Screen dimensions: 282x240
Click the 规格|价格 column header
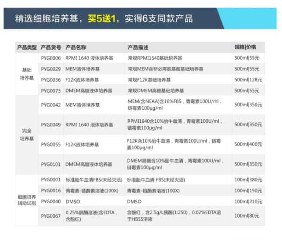click(245, 47)
